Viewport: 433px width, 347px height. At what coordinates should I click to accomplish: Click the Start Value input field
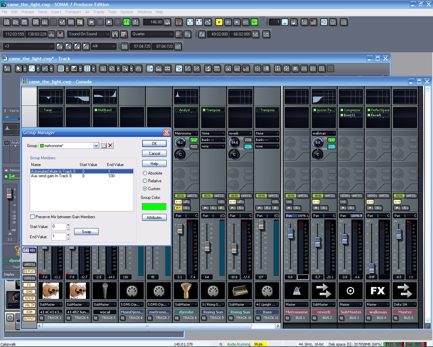[x=59, y=227]
